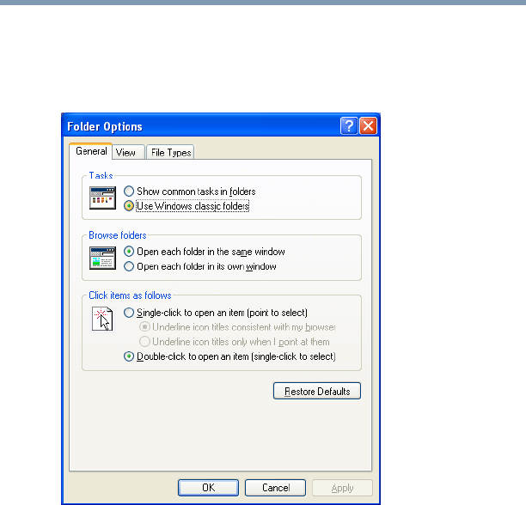Viewport: 526px width, 505px height.
Task: Choose Open each folder in its own window
Action: point(200,266)
